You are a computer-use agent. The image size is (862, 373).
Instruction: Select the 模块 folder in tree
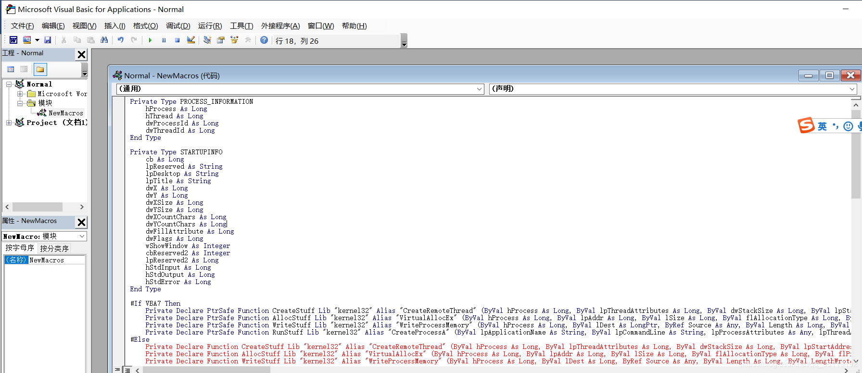pos(45,103)
